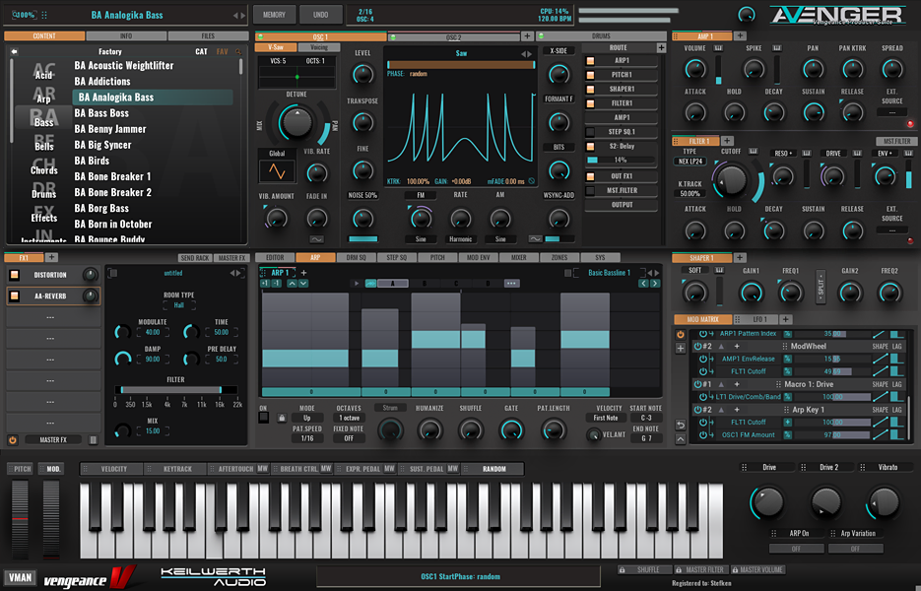Viewport: 921px width, 591px height.
Task: Open the arp Mode Up dropdown
Action: click(306, 418)
